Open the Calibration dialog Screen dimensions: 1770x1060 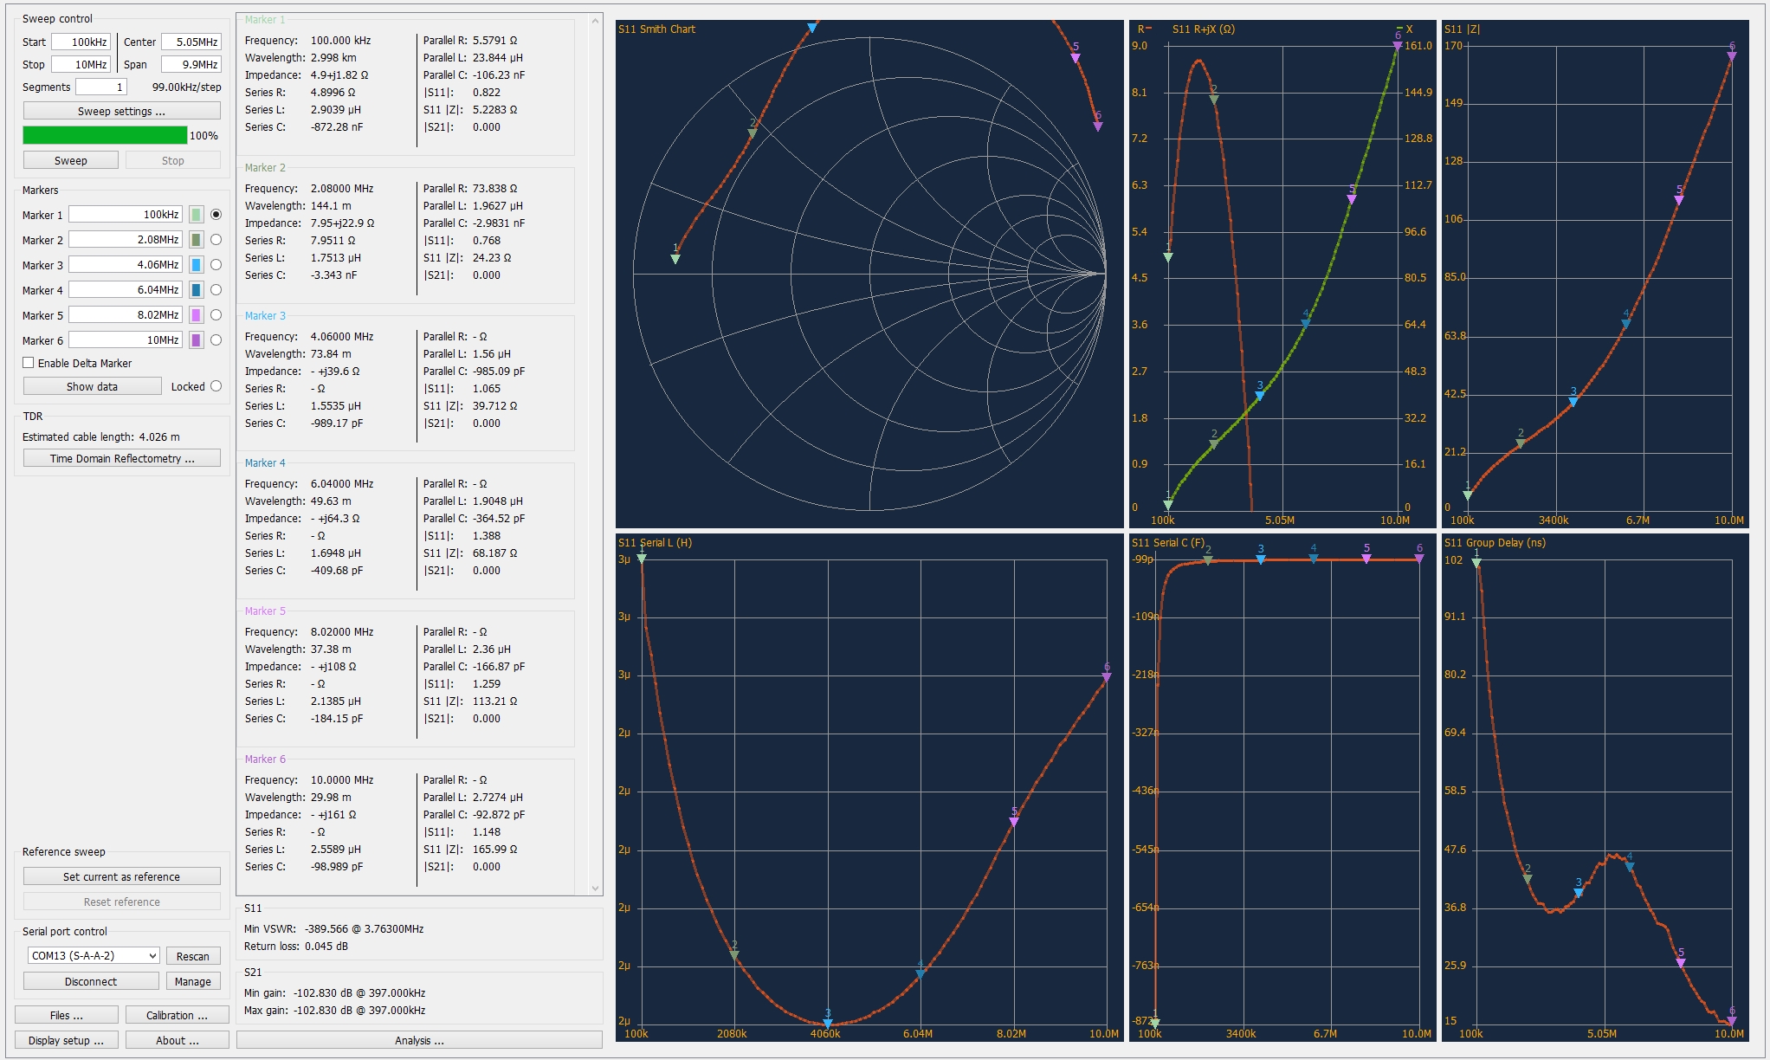pos(177,1015)
